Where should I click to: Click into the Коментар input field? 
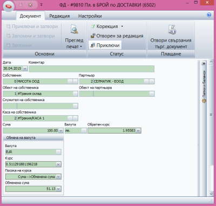[92, 69]
